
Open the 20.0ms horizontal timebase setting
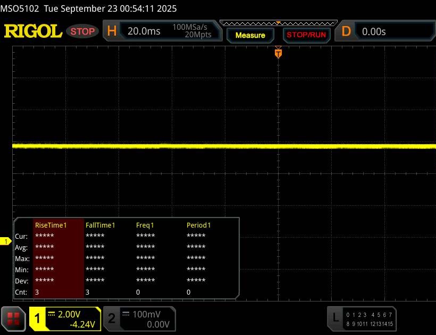pyautogui.click(x=144, y=31)
